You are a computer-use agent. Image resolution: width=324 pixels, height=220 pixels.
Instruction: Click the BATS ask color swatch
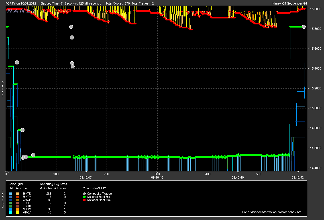[17, 194]
